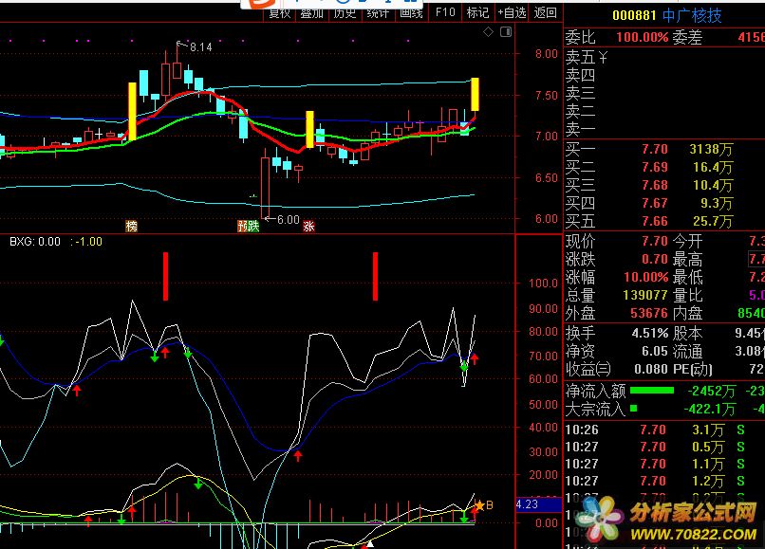Image resolution: width=765 pixels, height=549 pixels.
Task: Click the 涨 marker icon under the chart
Action: (308, 226)
